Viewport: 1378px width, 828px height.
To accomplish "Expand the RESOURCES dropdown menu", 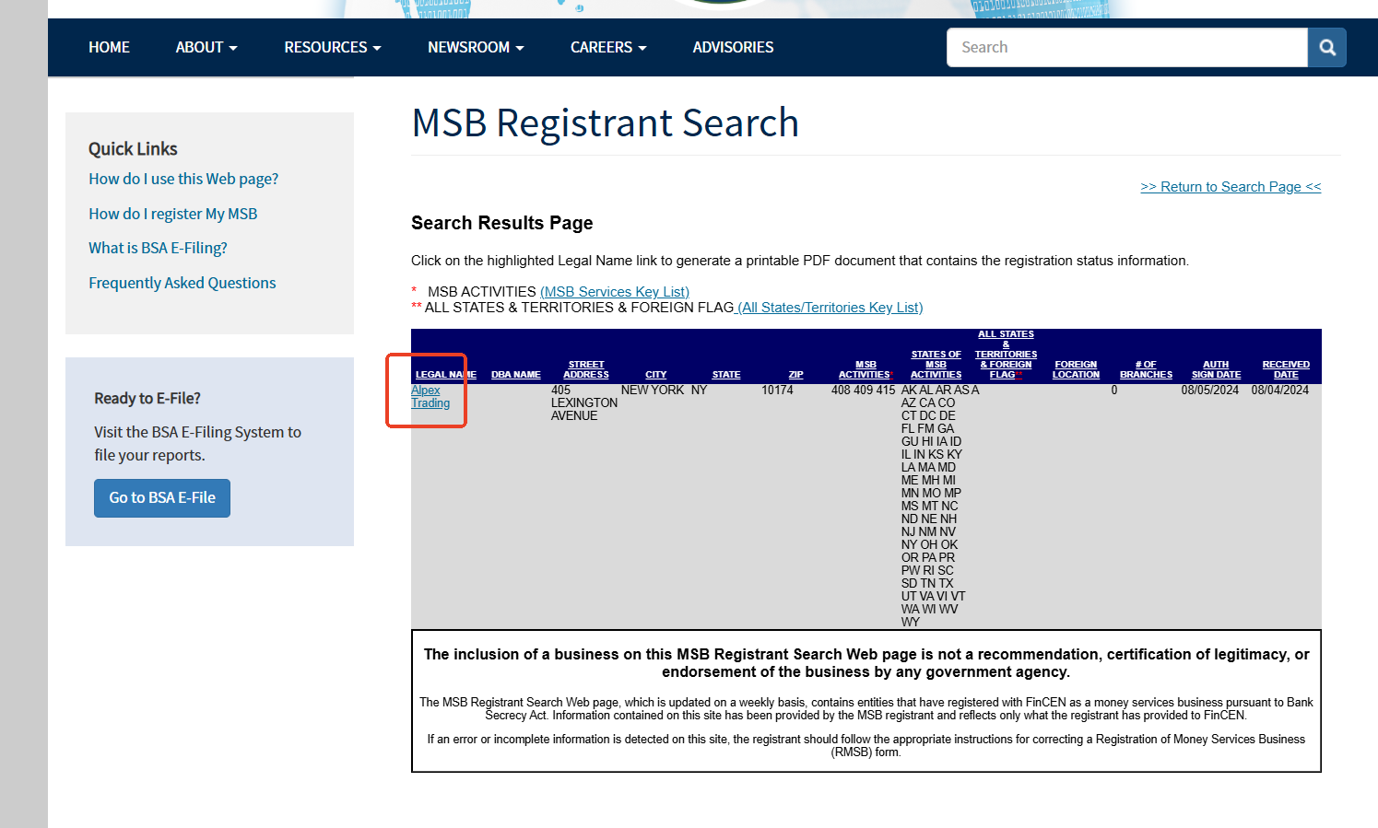I will [x=332, y=48].
